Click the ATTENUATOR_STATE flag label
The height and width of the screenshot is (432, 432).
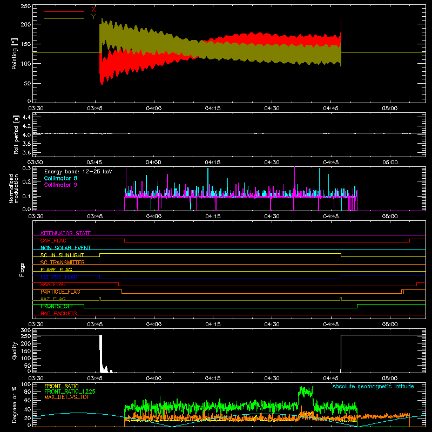tap(65, 233)
